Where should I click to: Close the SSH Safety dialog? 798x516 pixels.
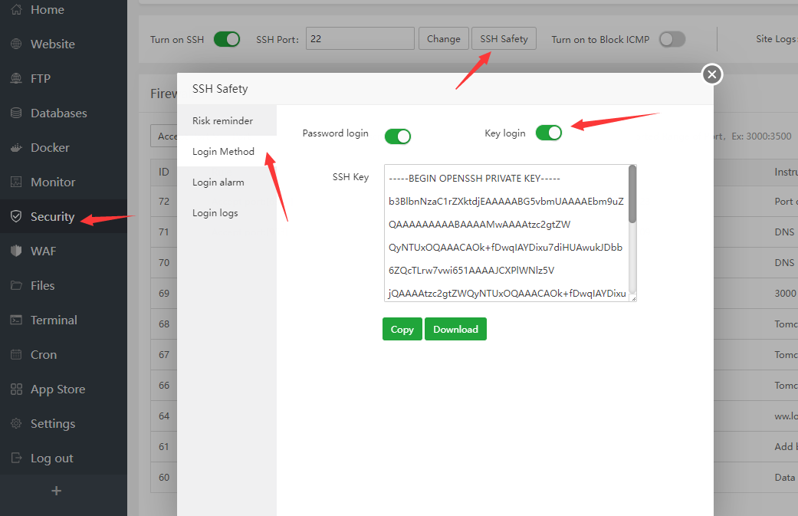[x=712, y=75]
